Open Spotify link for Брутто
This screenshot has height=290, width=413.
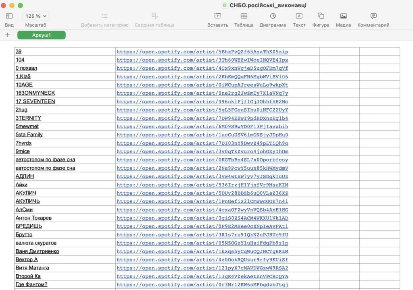202,235
